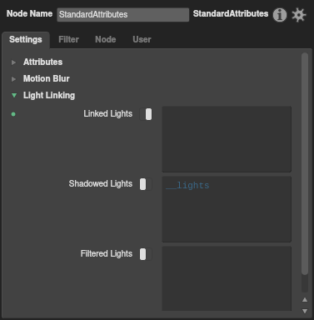Click scrollbar up arrow
Viewport: 314px width, 320px height.
pos(305,300)
